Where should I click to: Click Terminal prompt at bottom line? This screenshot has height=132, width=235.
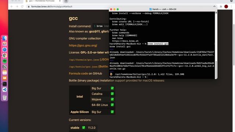point(128,77)
